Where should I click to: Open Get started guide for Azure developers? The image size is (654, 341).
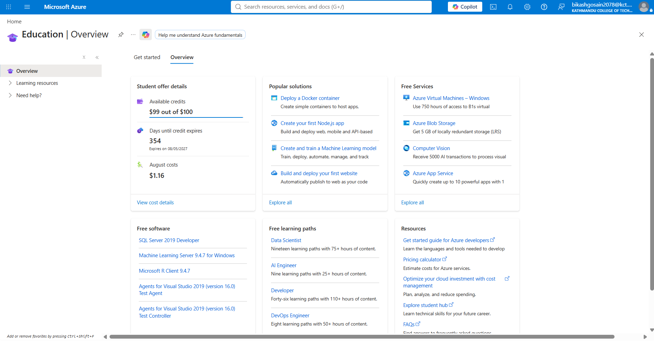tap(449, 240)
